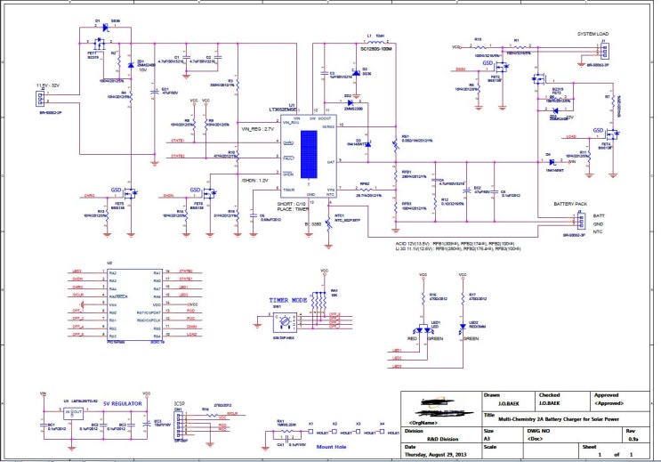Click the EC2 capacitor symbol
This screenshot has width=661, height=462.
click(x=466, y=190)
